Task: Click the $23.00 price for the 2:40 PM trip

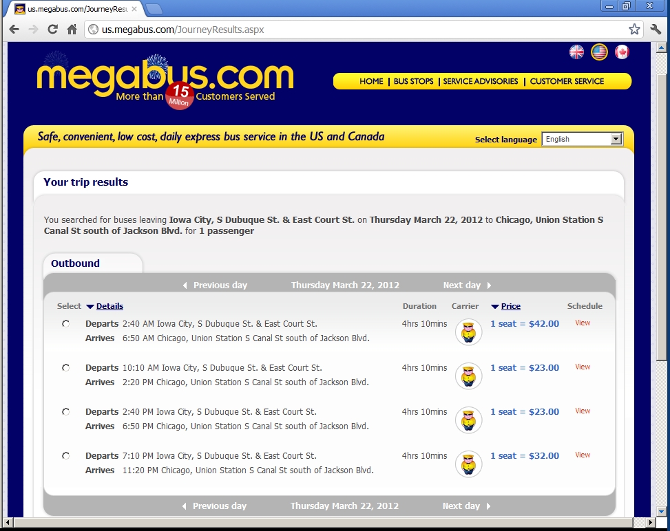Action: (x=525, y=411)
